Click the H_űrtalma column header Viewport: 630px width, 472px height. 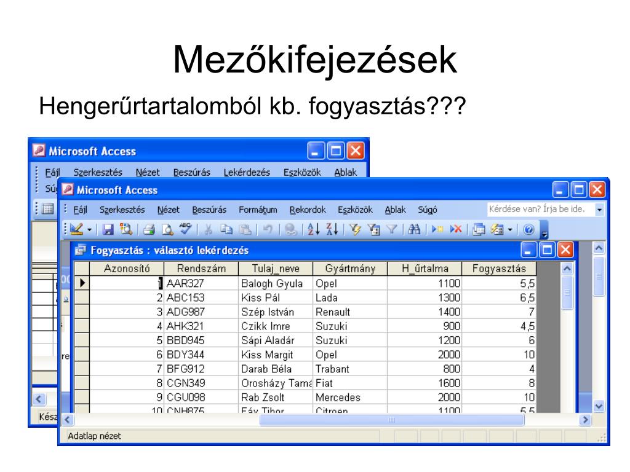coord(425,269)
